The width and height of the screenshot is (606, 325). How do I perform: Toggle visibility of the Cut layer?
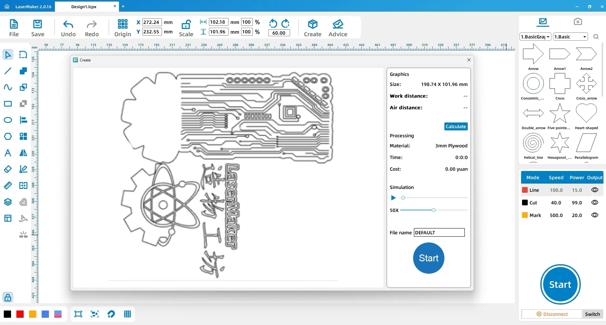[x=595, y=202]
